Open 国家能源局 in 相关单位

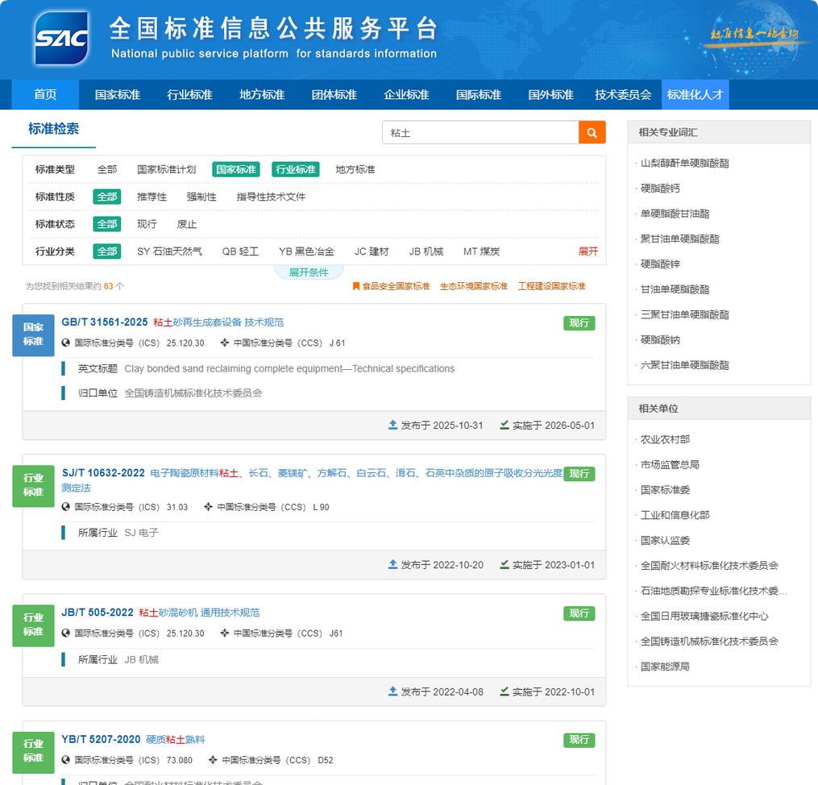[x=665, y=667]
